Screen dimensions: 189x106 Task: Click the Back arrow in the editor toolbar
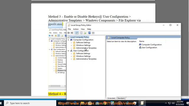point(69,33)
